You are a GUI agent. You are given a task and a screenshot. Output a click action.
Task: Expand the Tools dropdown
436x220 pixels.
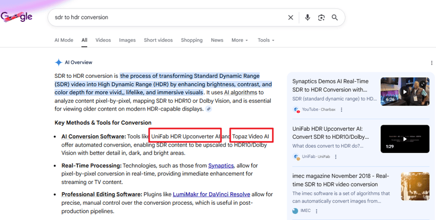coord(266,40)
